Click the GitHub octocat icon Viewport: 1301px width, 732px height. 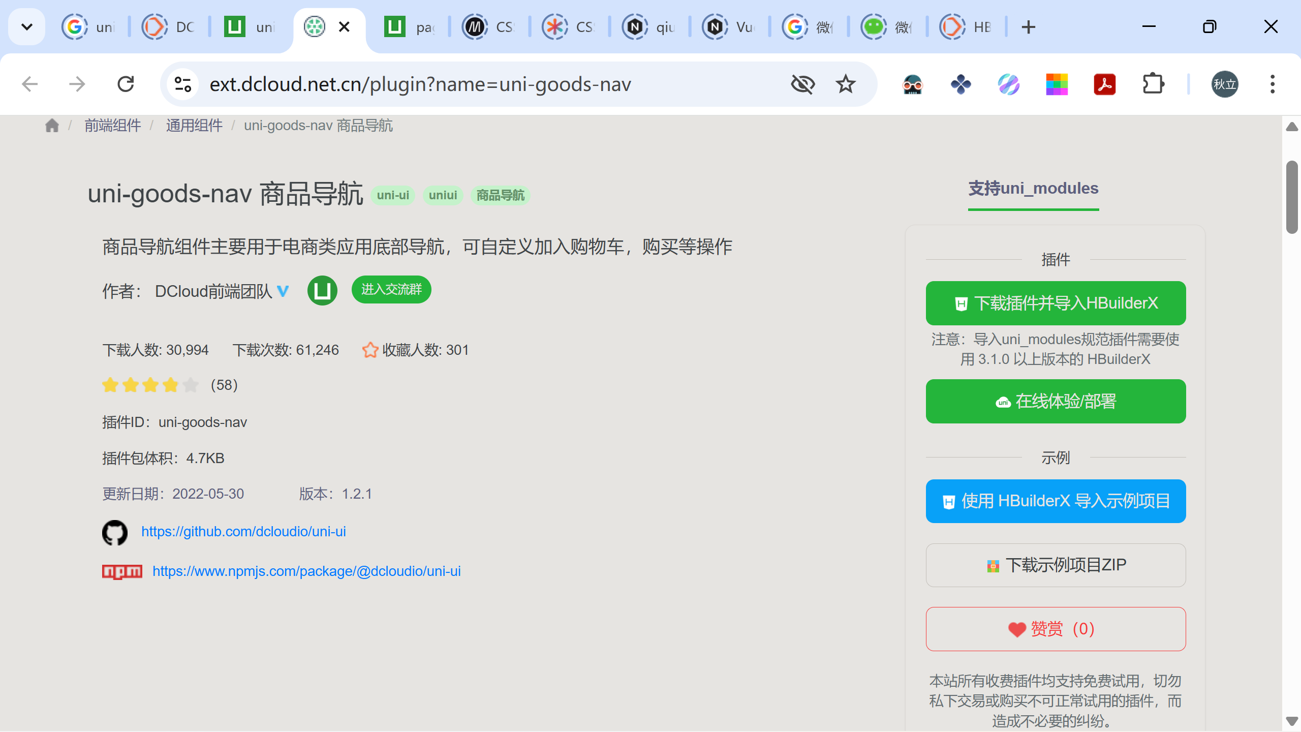point(115,532)
